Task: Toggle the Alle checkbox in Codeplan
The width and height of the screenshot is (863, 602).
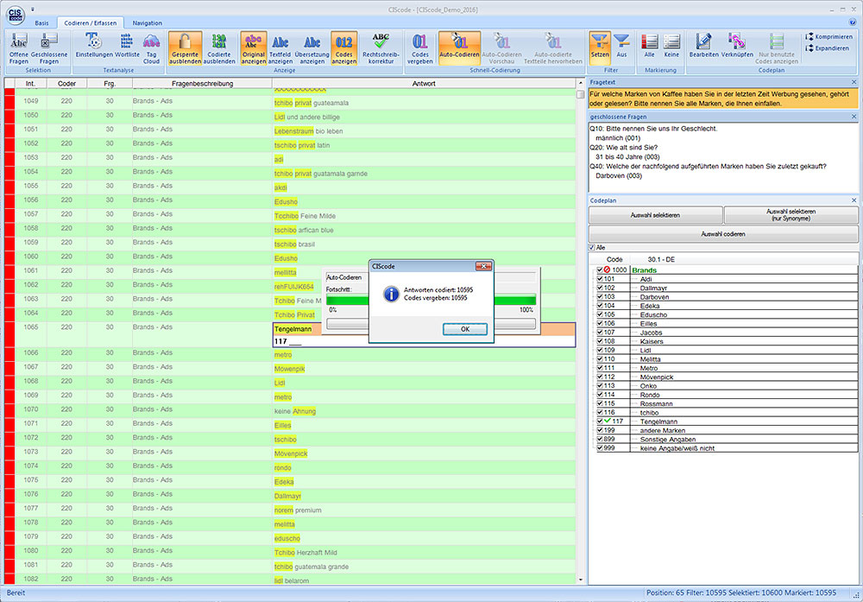Action: [592, 248]
